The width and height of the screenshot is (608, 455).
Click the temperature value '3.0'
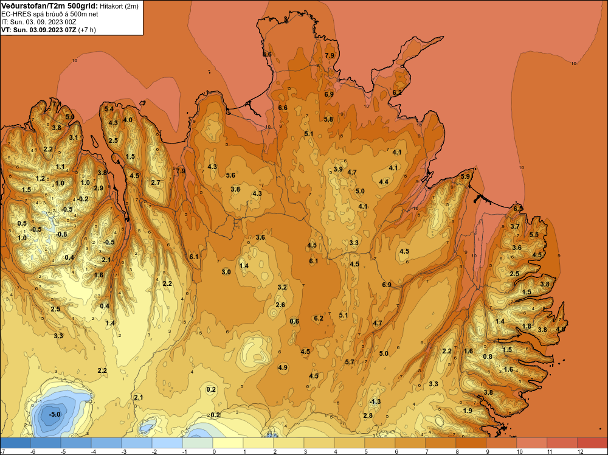[x=226, y=273]
